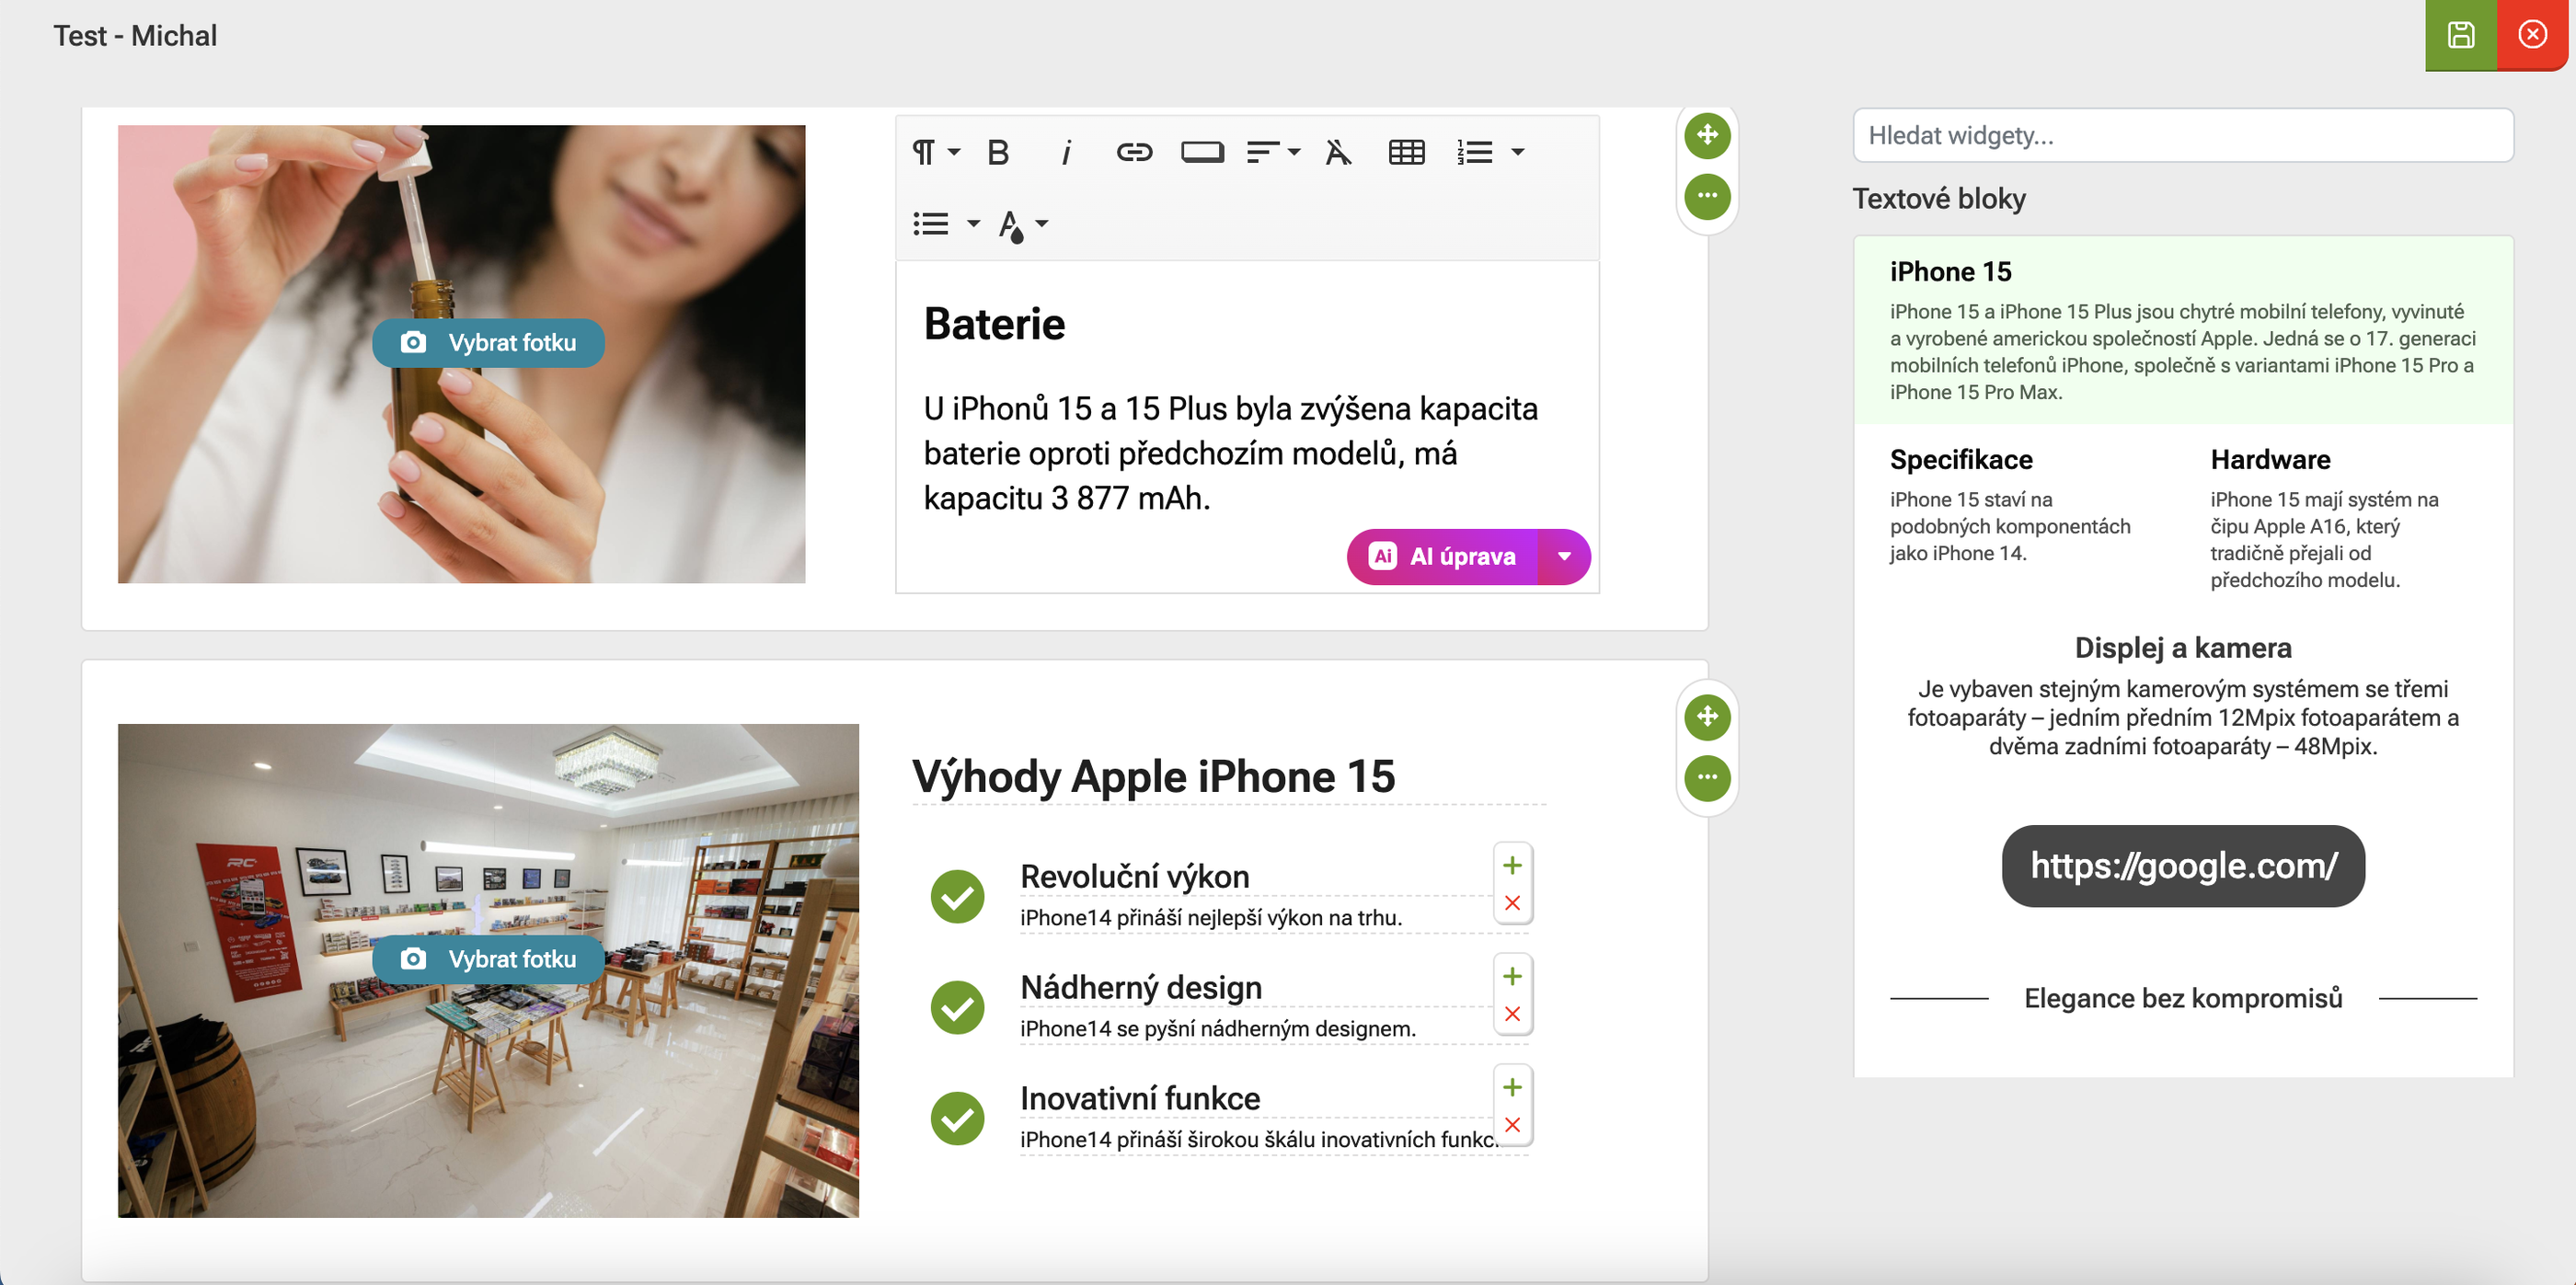Image resolution: width=2576 pixels, height=1285 pixels.
Task: Choose the https://google.com/ button widget
Action: (x=2182, y=866)
